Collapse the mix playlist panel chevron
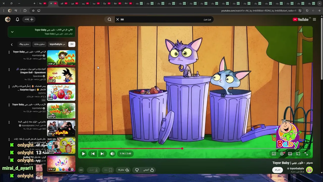The width and height of the screenshot is (323, 182). [x=12, y=32]
